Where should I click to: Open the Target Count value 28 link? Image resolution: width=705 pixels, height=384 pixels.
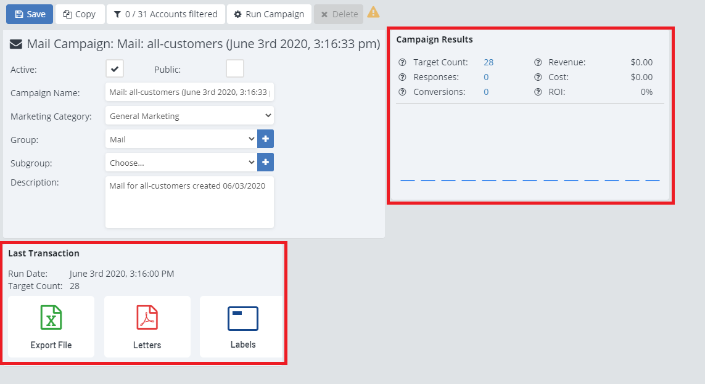(x=489, y=62)
